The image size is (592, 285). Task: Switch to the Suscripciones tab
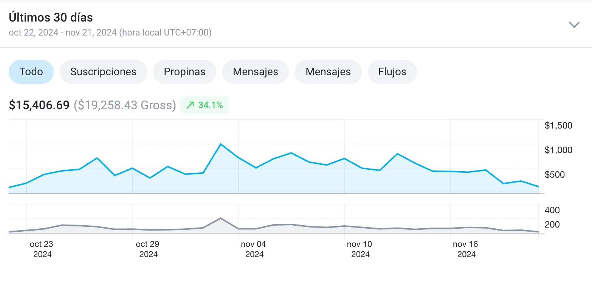coord(103,72)
